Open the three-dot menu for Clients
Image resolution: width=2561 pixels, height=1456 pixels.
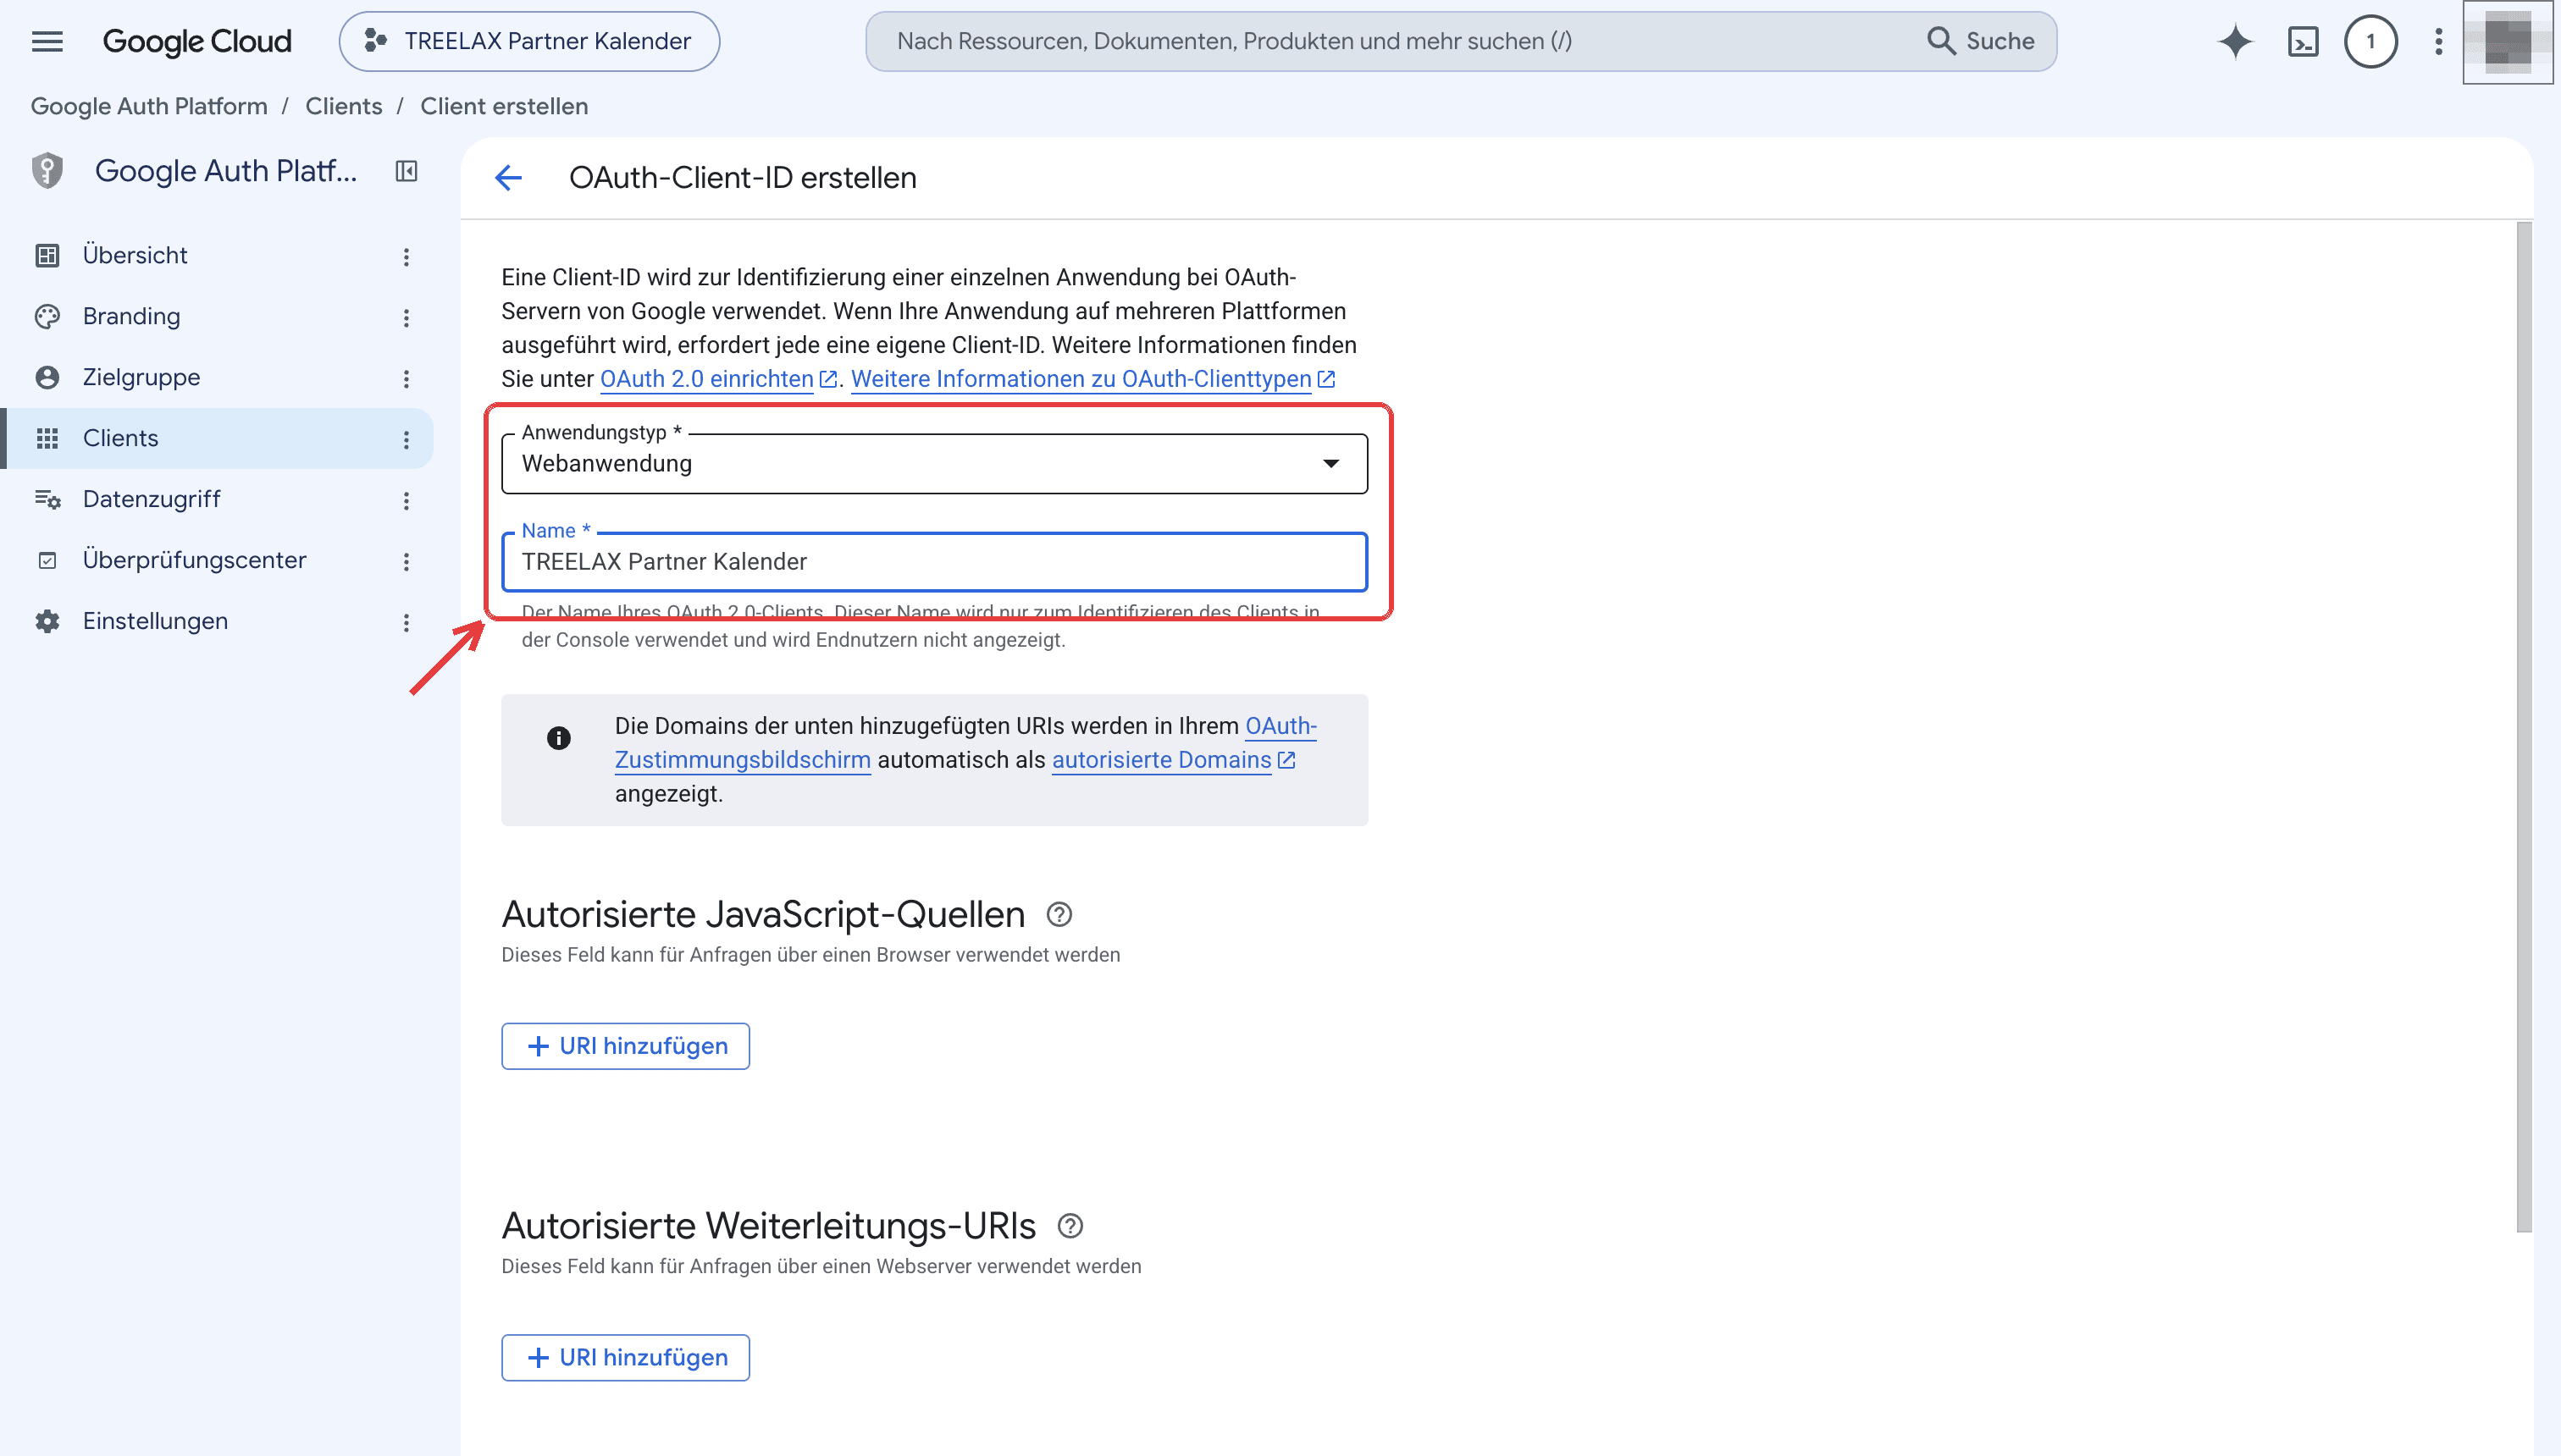coord(407,440)
